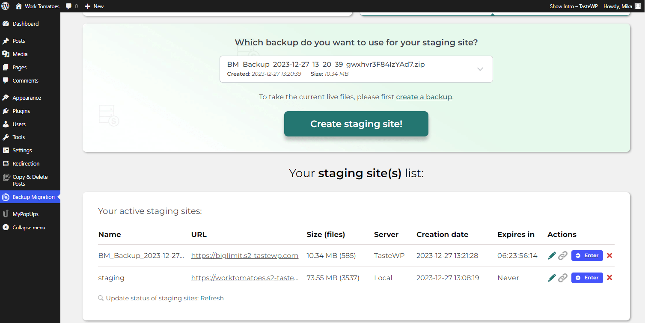Open the Comments sidebar item
The height and width of the screenshot is (323, 645).
30,81
